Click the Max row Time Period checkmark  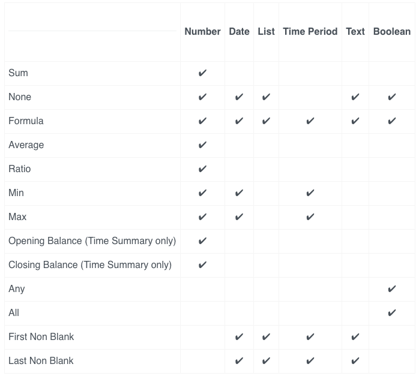point(310,216)
